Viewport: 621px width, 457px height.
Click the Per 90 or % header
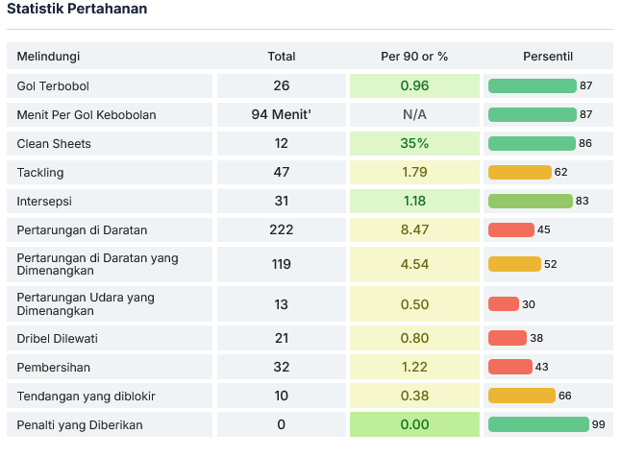(x=414, y=57)
